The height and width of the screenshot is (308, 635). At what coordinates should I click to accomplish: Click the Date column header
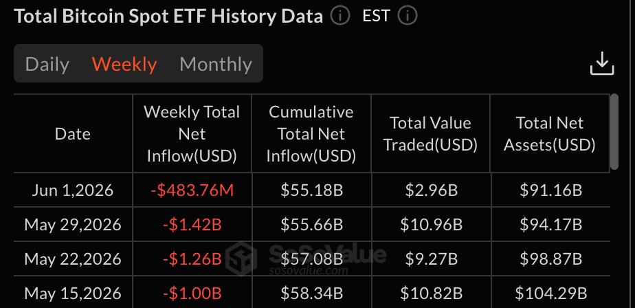pos(73,134)
